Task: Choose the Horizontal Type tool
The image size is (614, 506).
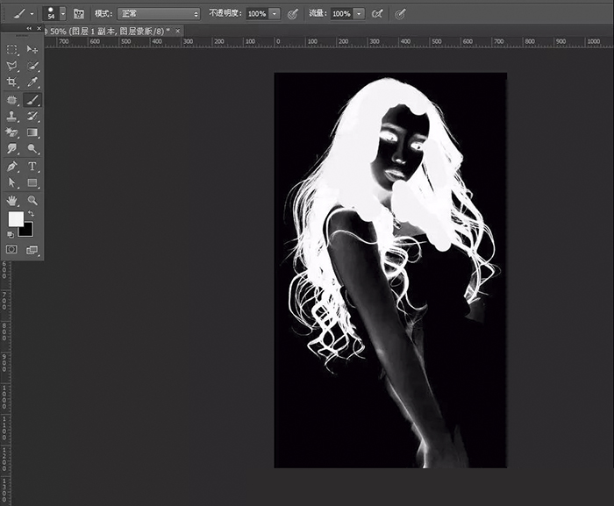Action: [x=32, y=166]
